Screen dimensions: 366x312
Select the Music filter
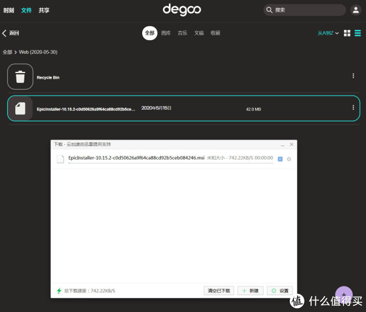pyautogui.click(x=182, y=33)
